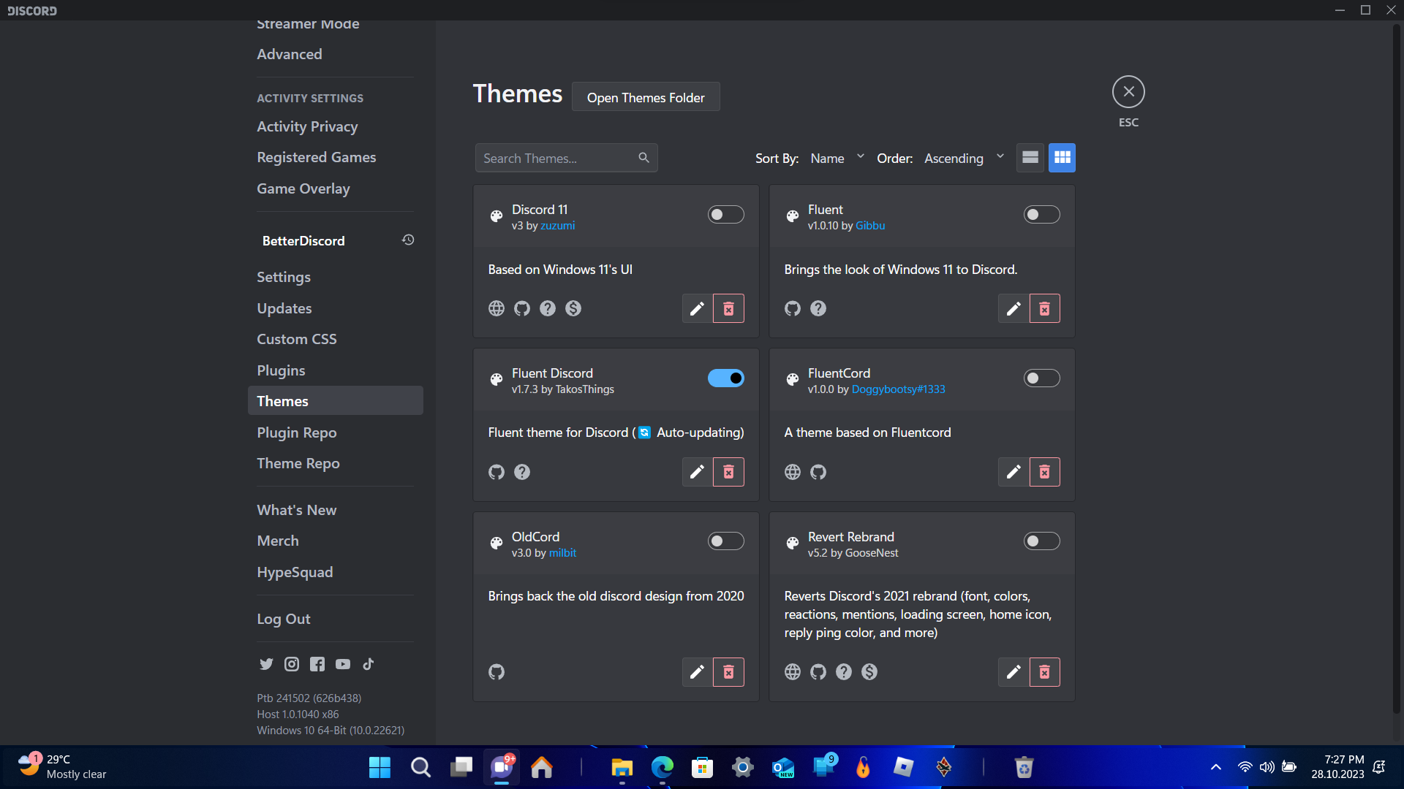Screen dimensions: 1404x789
Task: Disable the Fluent Discord theme
Action: (x=725, y=378)
